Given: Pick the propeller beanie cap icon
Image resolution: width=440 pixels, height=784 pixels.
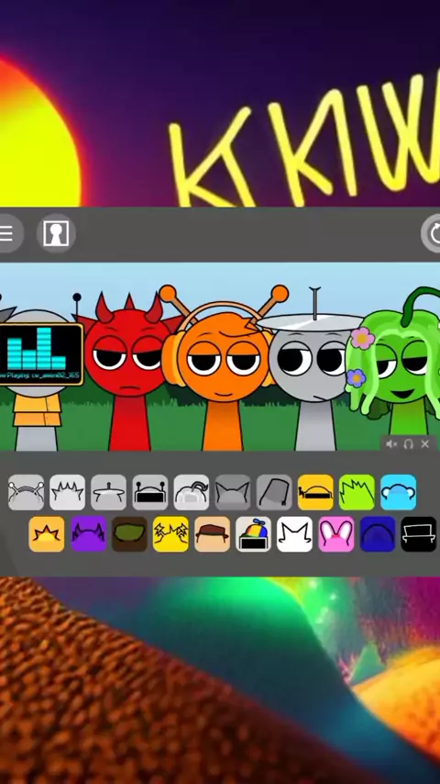Looking at the screenshot, I should pos(253,534).
